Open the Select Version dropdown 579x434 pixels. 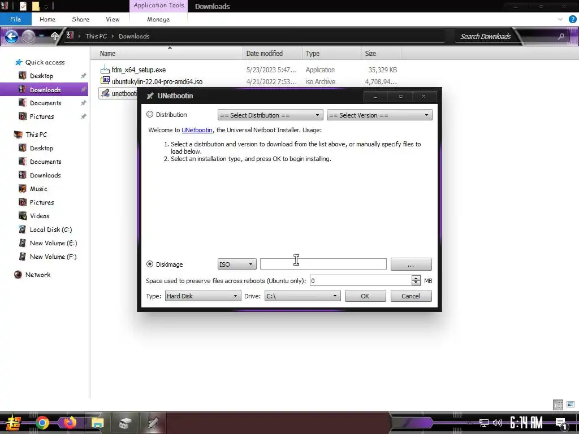(379, 115)
